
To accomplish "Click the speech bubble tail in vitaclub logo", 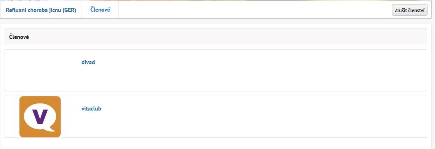I will coord(51,129).
